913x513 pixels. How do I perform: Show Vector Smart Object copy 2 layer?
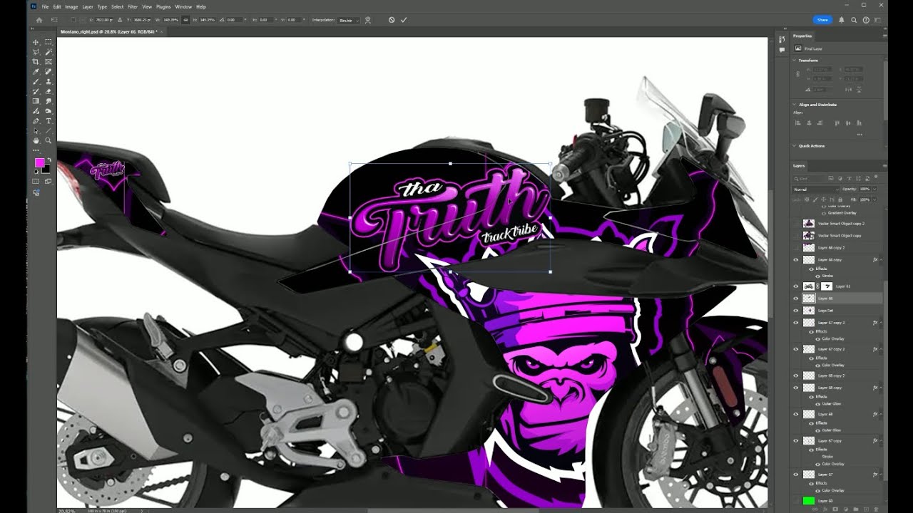coord(796,224)
